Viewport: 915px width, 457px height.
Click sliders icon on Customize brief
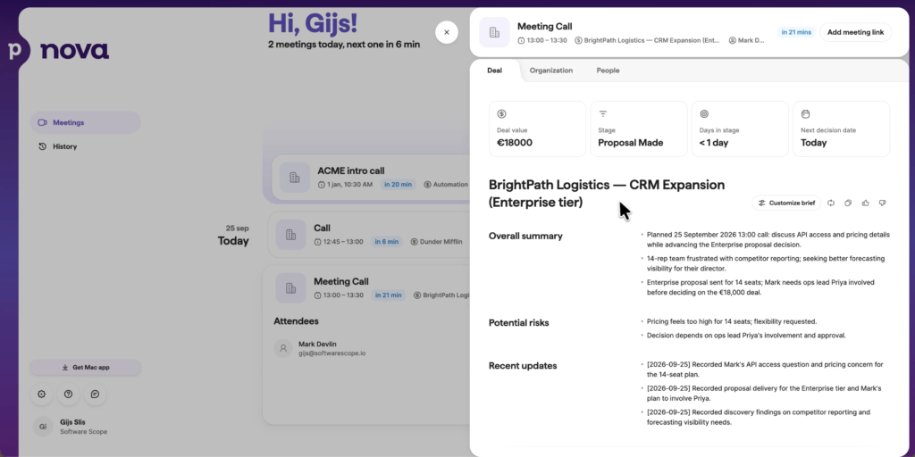pos(762,203)
